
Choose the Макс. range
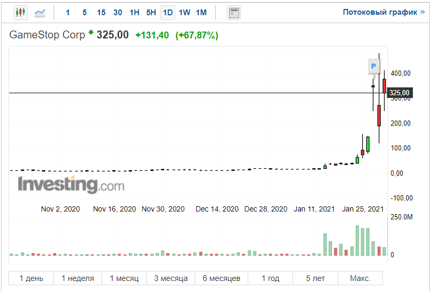[360, 278]
